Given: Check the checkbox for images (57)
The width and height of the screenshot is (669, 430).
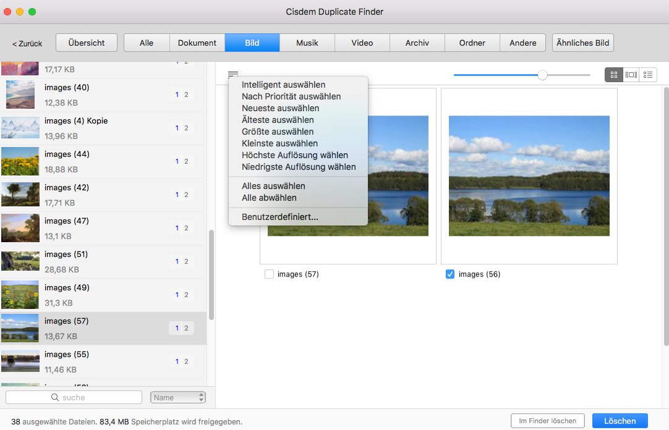Looking at the screenshot, I should pyautogui.click(x=270, y=274).
